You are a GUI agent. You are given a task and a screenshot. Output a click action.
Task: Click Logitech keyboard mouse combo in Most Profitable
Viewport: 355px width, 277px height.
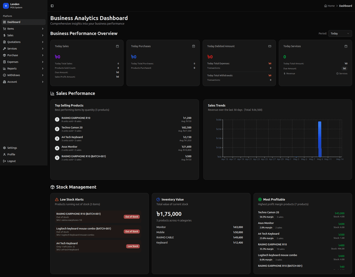277,255
